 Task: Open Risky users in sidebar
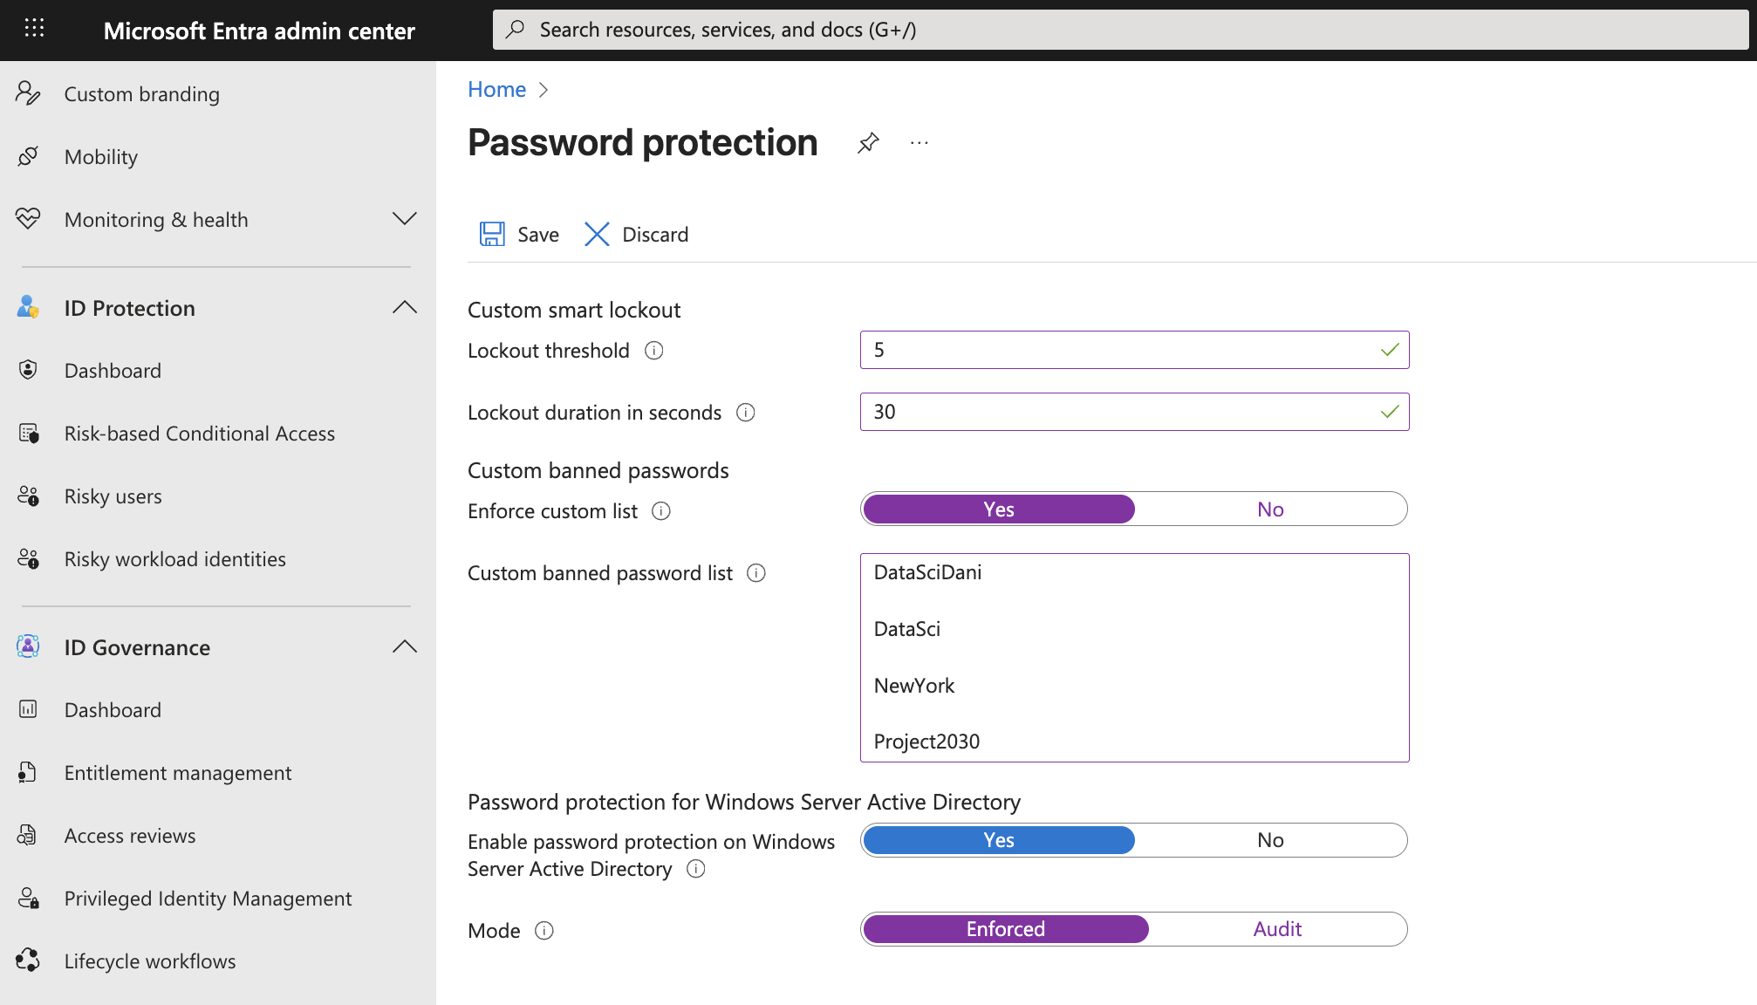[113, 496]
